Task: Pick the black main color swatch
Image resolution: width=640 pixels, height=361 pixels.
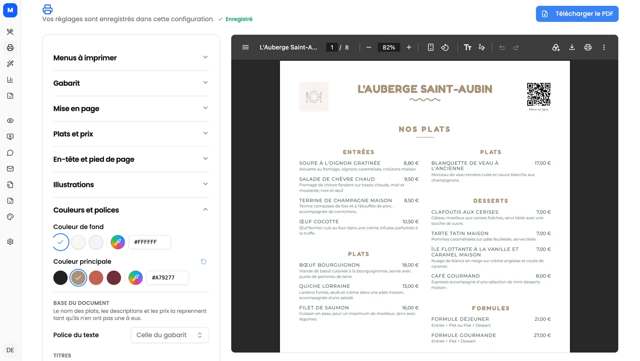Action: (x=60, y=278)
